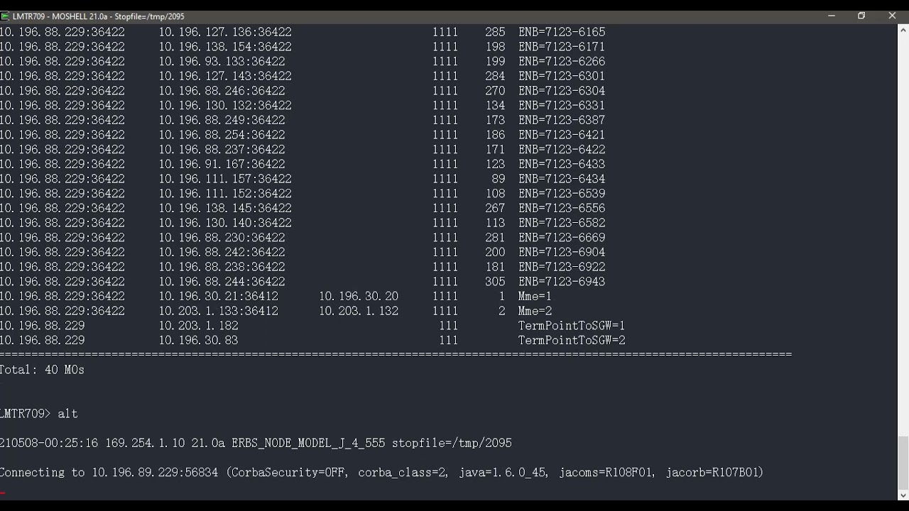The height and width of the screenshot is (511, 909).
Task: Click the Mme=2 entry
Action: coord(535,311)
